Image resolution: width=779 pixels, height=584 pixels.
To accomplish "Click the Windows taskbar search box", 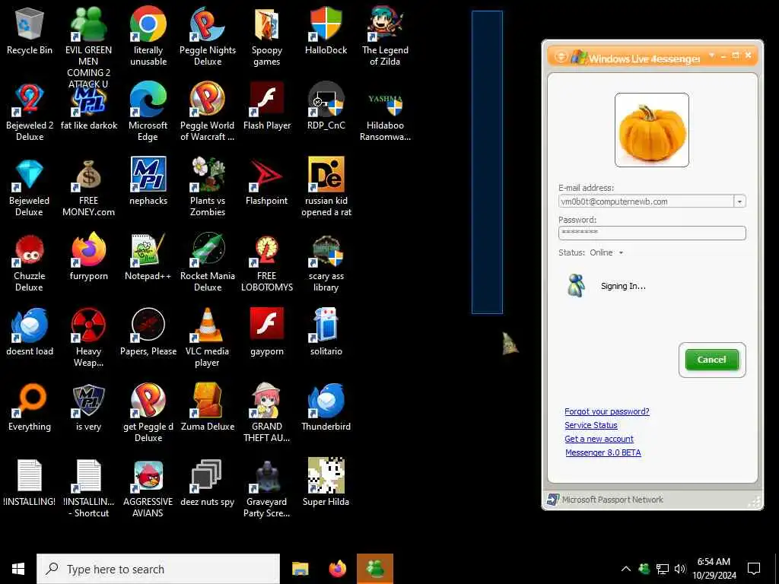I will tap(158, 569).
